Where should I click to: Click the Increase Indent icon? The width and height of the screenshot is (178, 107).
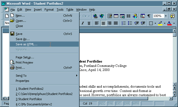tap(143, 23)
